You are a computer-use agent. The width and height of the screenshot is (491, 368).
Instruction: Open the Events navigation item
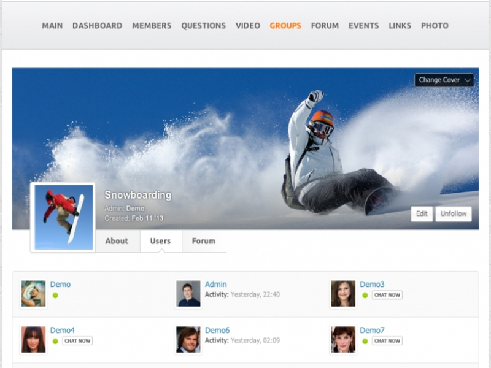pyautogui.click(x=363, y=26)
